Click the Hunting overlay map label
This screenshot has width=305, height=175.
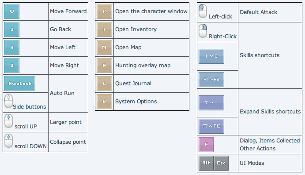pos(143,66)
